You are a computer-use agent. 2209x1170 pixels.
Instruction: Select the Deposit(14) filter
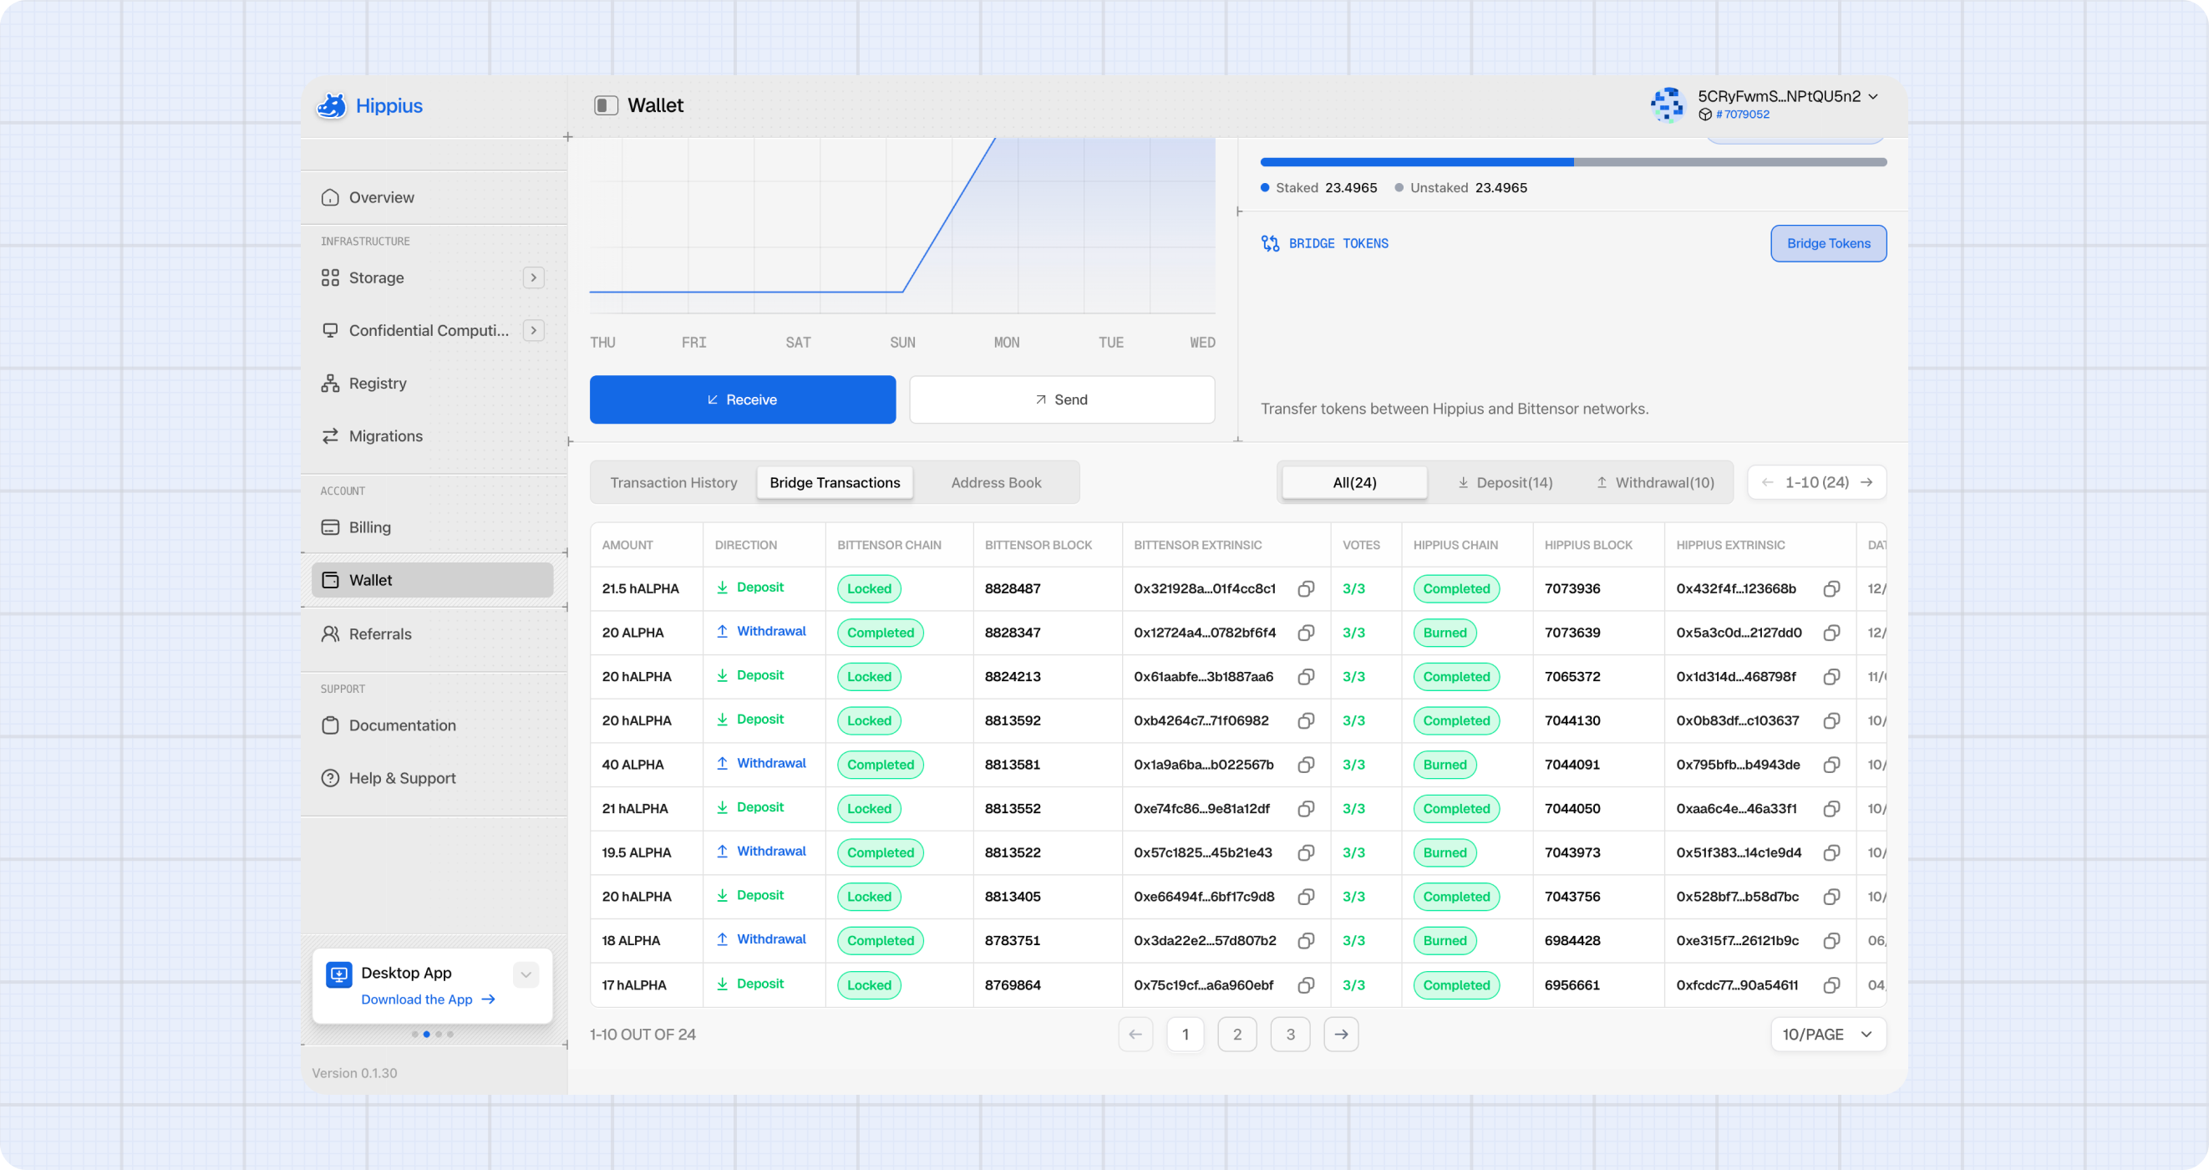tap(1505, 483)
